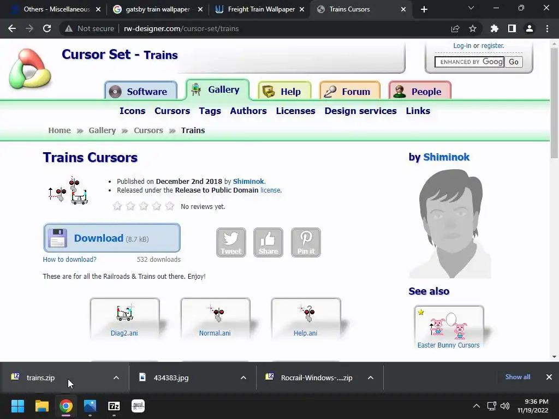Image resolution: width=559 pixels, height=419 pixels.
Task: Open the tab search dropdown chevron
Action: coord(471,8)
